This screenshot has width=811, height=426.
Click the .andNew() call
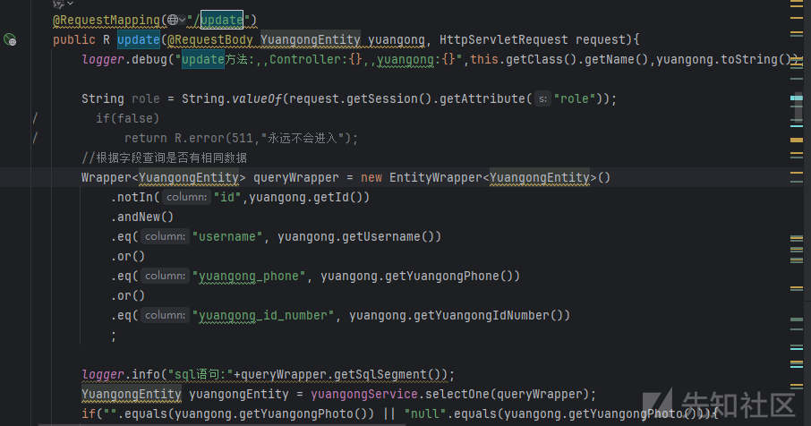click(x=142, y=217)
